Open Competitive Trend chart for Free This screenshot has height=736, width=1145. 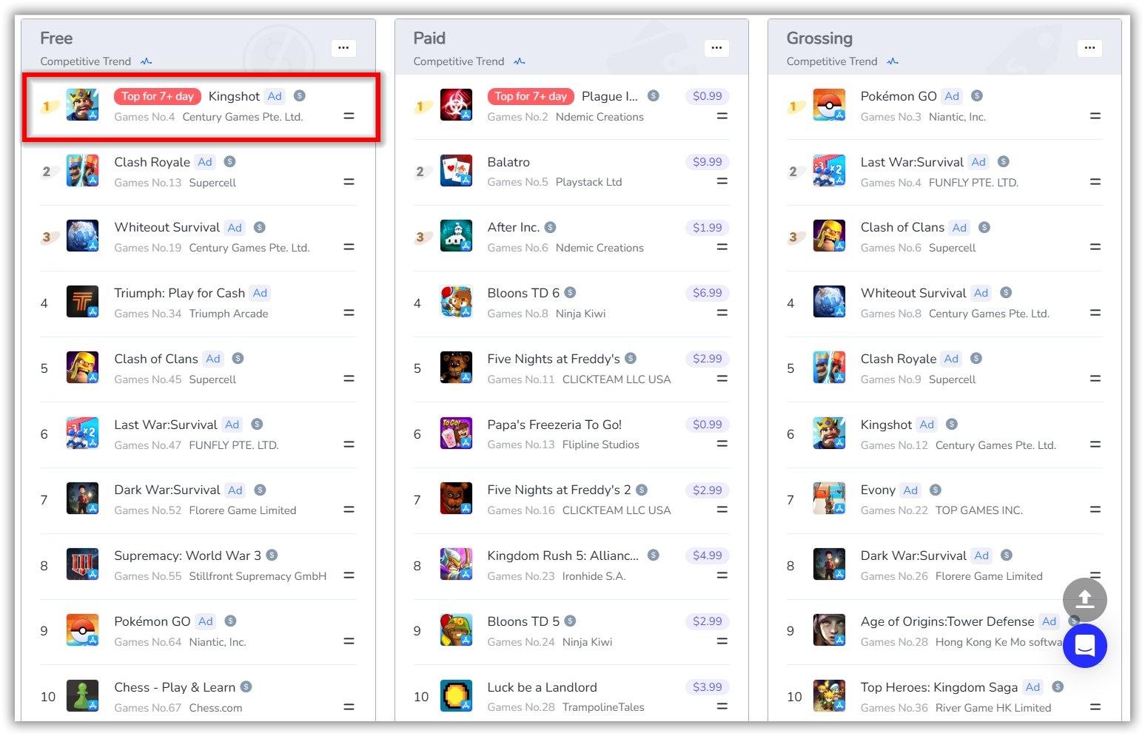coord(147,61)
